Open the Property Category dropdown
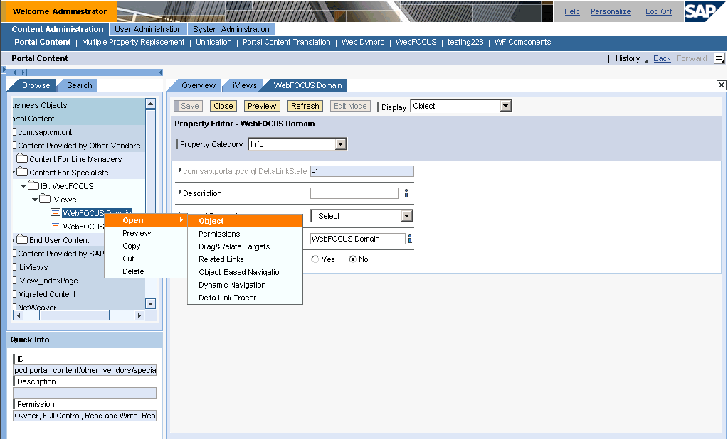The image size is (728, 439). pos(340,144)
